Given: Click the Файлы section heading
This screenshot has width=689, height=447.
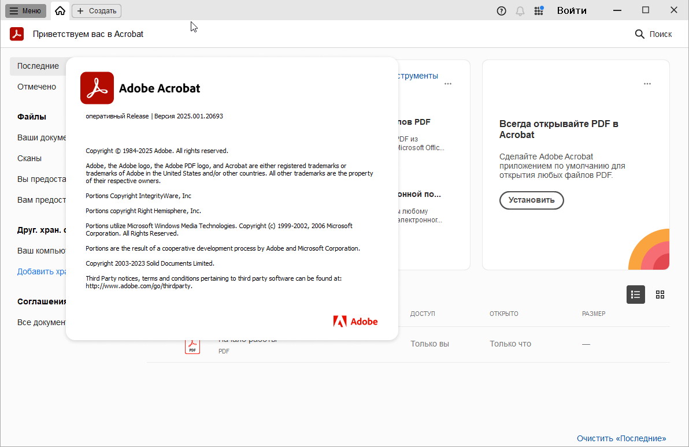Looking at the screenshot, I should pos(32,116).
